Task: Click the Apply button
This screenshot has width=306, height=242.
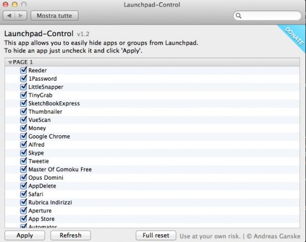Action: (25, 235)
